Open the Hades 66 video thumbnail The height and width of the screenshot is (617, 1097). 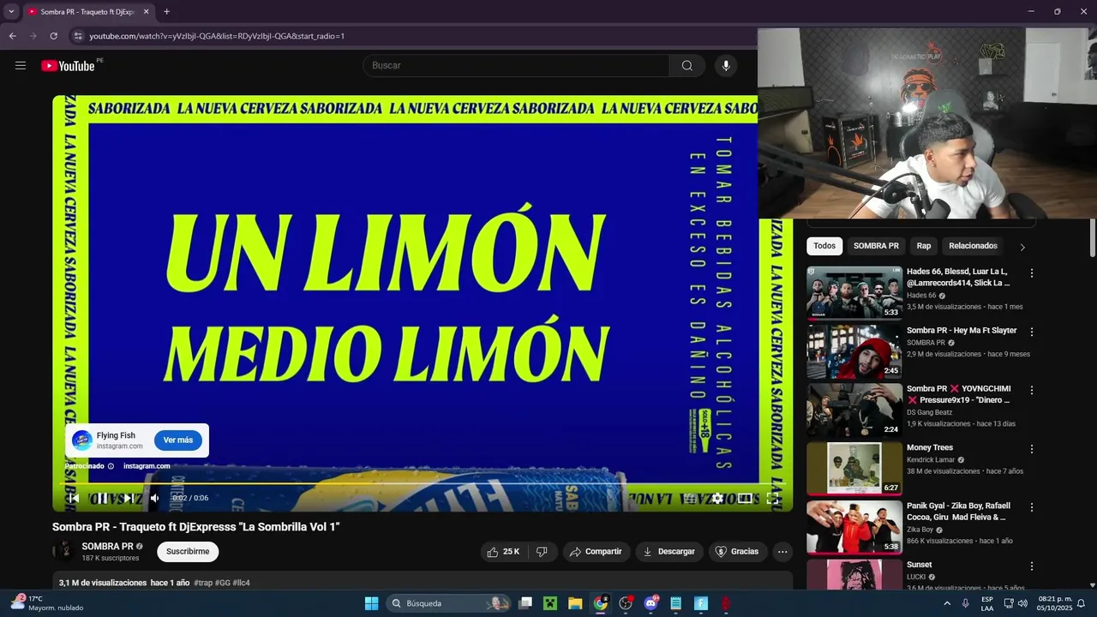[854, 292]
